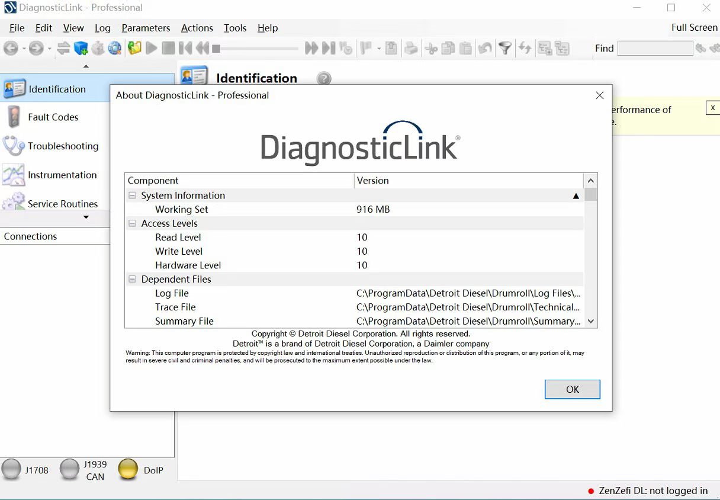Click the help question mark next to Identification heading
Viewport: 720px width, 500px height.
[x=324, y=78]
